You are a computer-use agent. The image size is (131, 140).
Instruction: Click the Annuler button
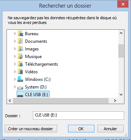pyautogui.click(x=110, y=129)
